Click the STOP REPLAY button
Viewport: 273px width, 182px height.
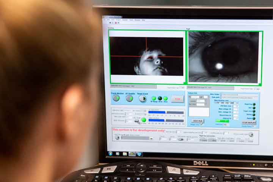coord(249,122)
